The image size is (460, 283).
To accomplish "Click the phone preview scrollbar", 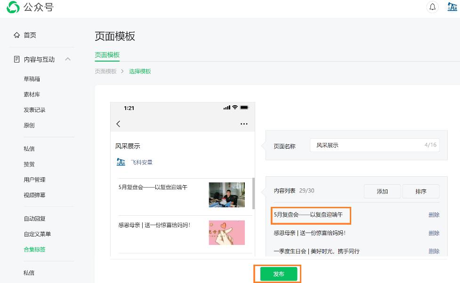I will 253,194.
